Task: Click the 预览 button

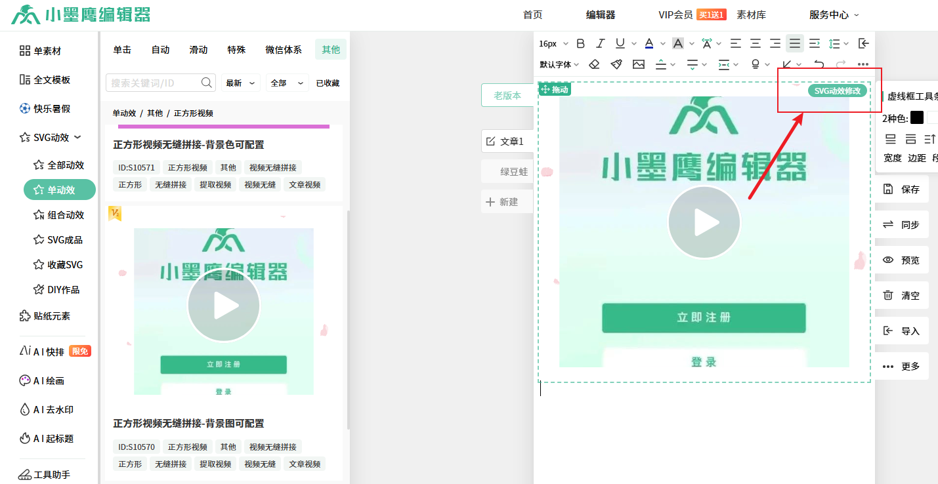Action: pyautogui.click(x=903, y=260)
